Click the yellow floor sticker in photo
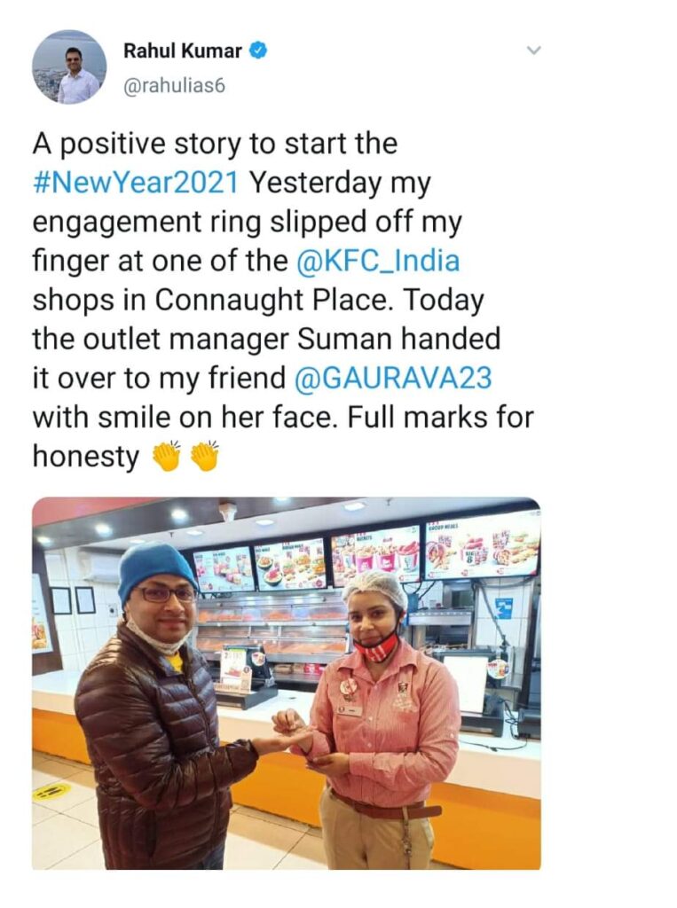The width and height of the screenshot is (677, 908). click(51, 792)
